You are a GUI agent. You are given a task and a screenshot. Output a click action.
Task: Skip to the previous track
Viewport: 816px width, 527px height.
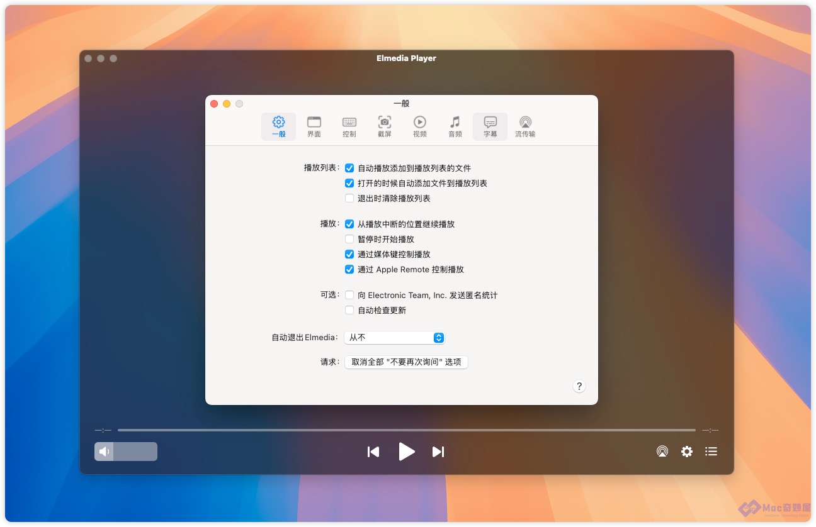[x=373, y=452]
